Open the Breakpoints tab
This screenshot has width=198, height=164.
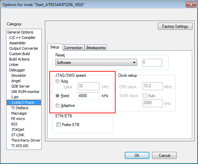pyautogui.click(x=96, y=48)
